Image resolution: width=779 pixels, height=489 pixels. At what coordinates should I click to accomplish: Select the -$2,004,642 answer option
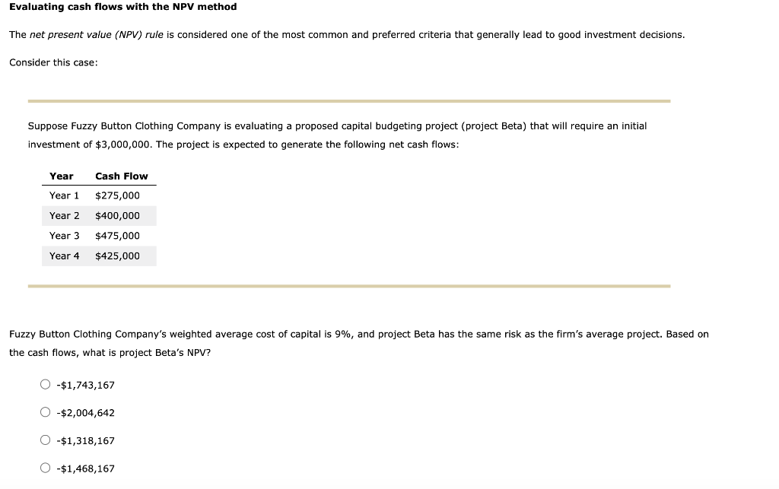[x=46, y=411]
